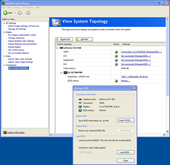Click the Export EDID... button
The height and width of the screenshot is (165, 170).
point(126,120)
